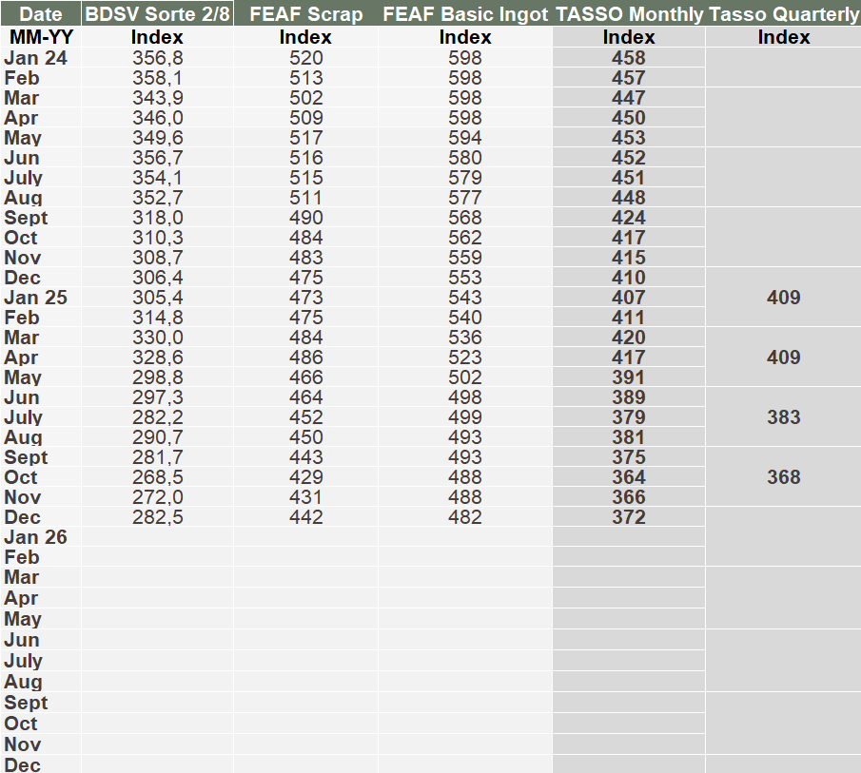This screenshot has width=861, height=773.
Task: Select TASSO Monthly value 458
Action: coord(629,57)
